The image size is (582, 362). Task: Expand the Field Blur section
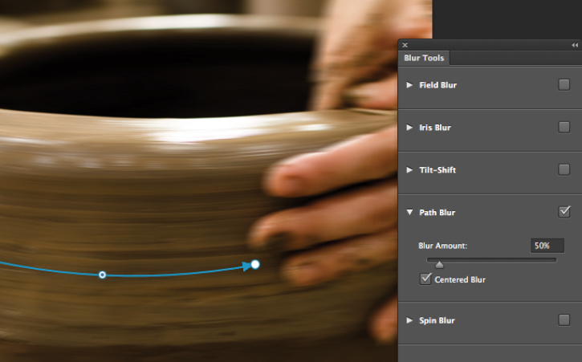pos(409,85)
